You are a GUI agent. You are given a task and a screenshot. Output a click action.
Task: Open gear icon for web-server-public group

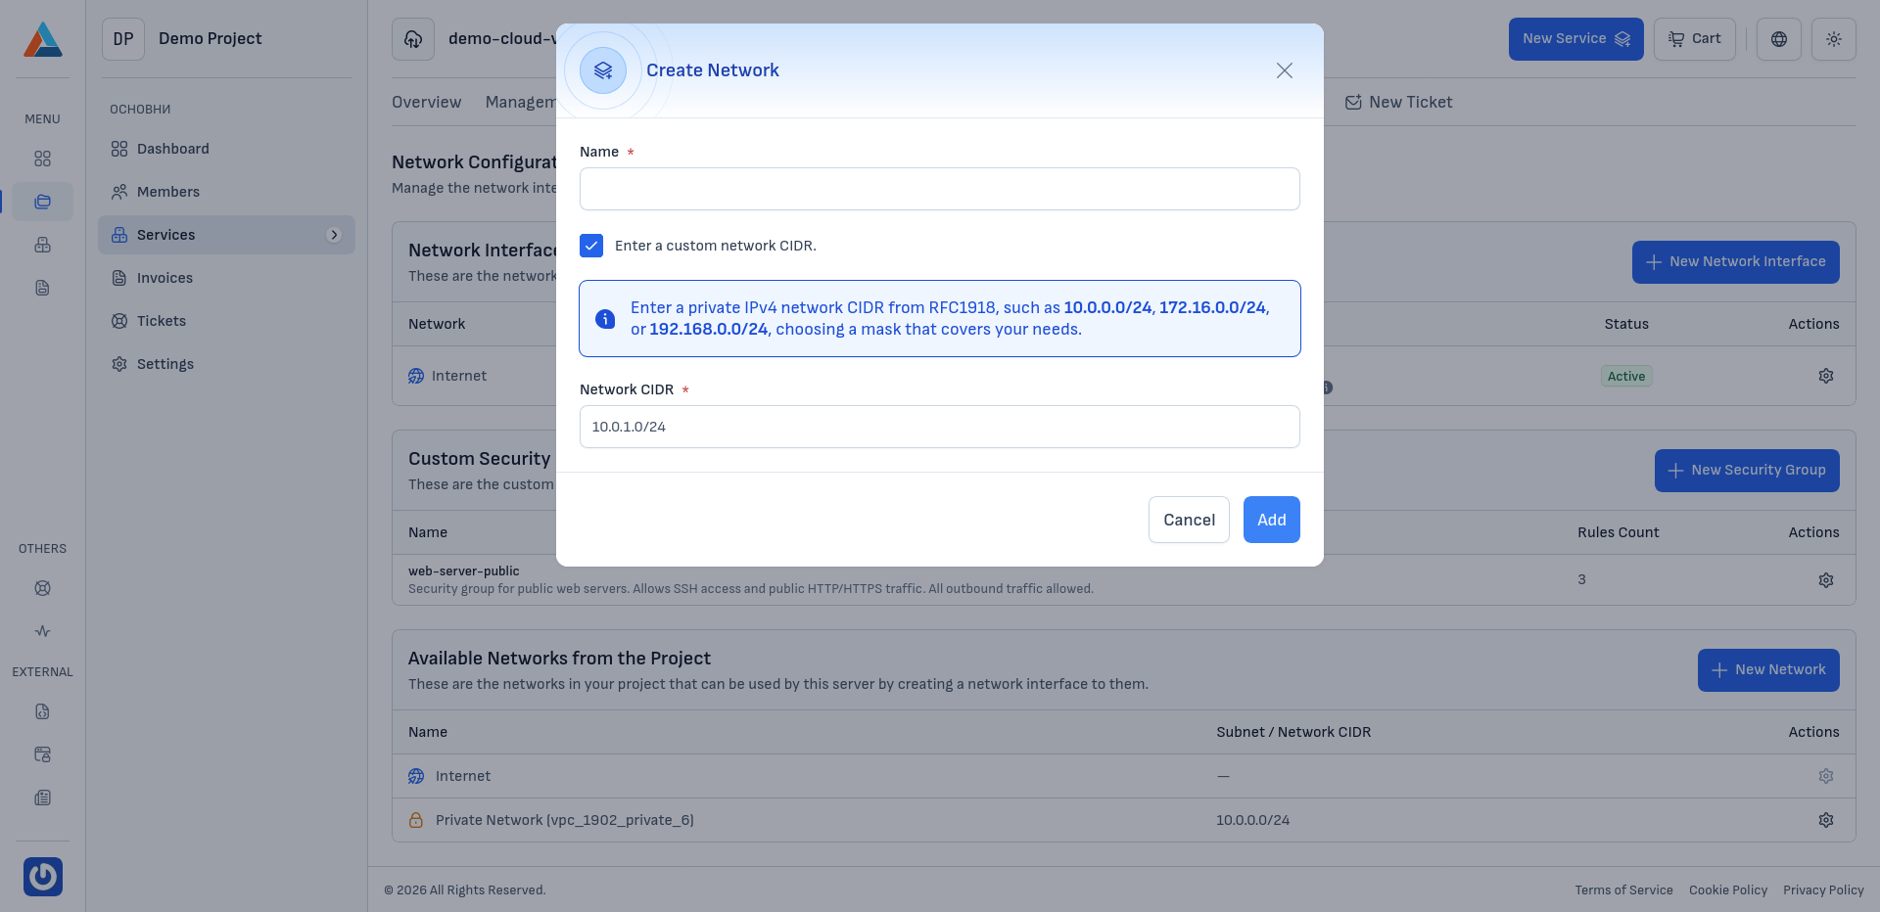1825,580
